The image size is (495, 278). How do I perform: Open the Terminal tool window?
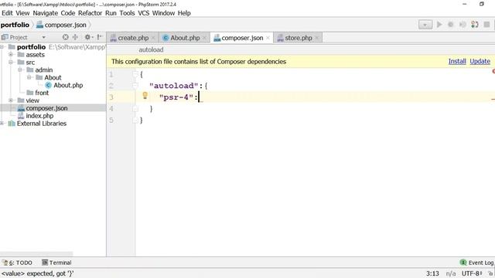click(56, 263)
